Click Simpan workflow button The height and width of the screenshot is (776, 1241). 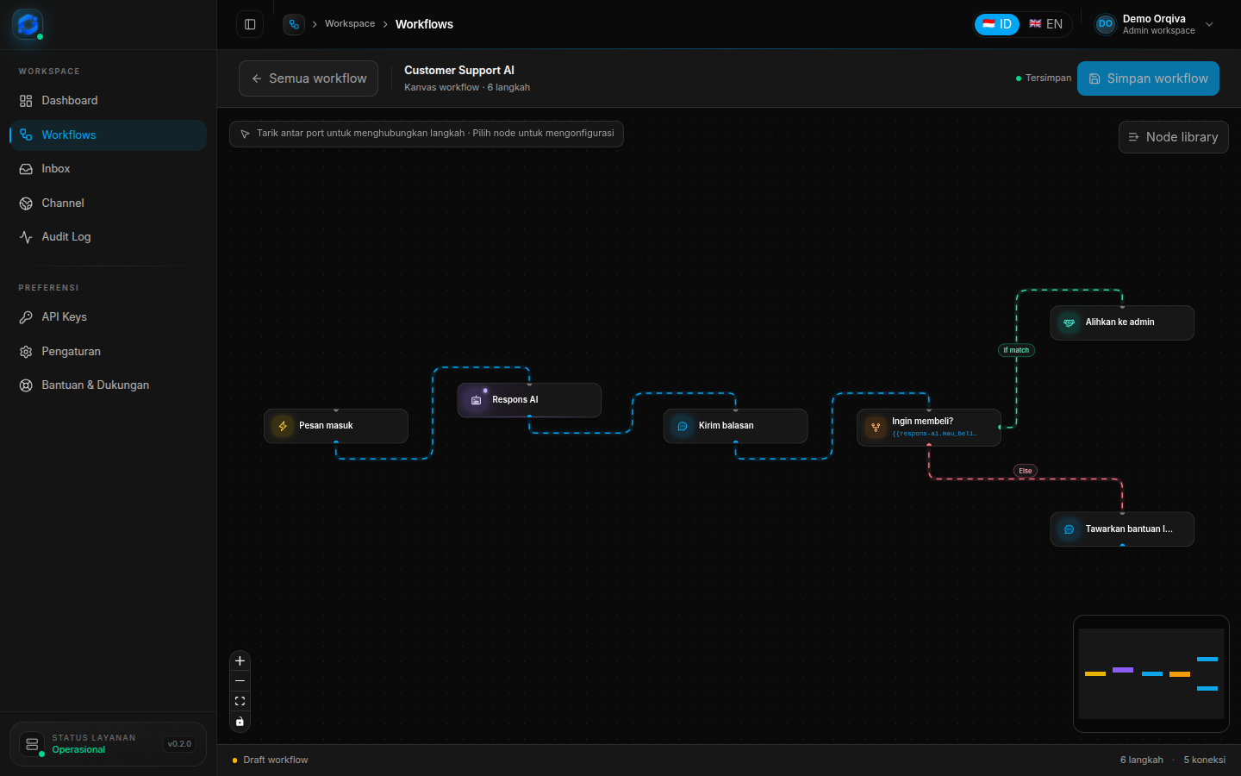[1148, 78]
